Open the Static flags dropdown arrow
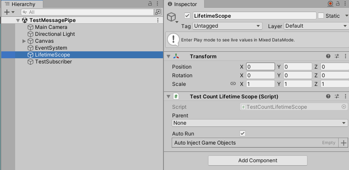Image resolution: width=349 pixels, height=170 pixels. 346,16
